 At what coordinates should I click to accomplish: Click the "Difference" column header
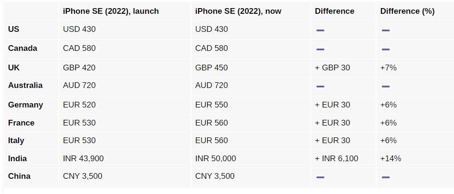[334, 11]
